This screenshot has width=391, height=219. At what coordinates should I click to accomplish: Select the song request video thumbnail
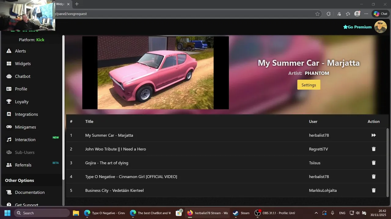click(x=155, y=73)
